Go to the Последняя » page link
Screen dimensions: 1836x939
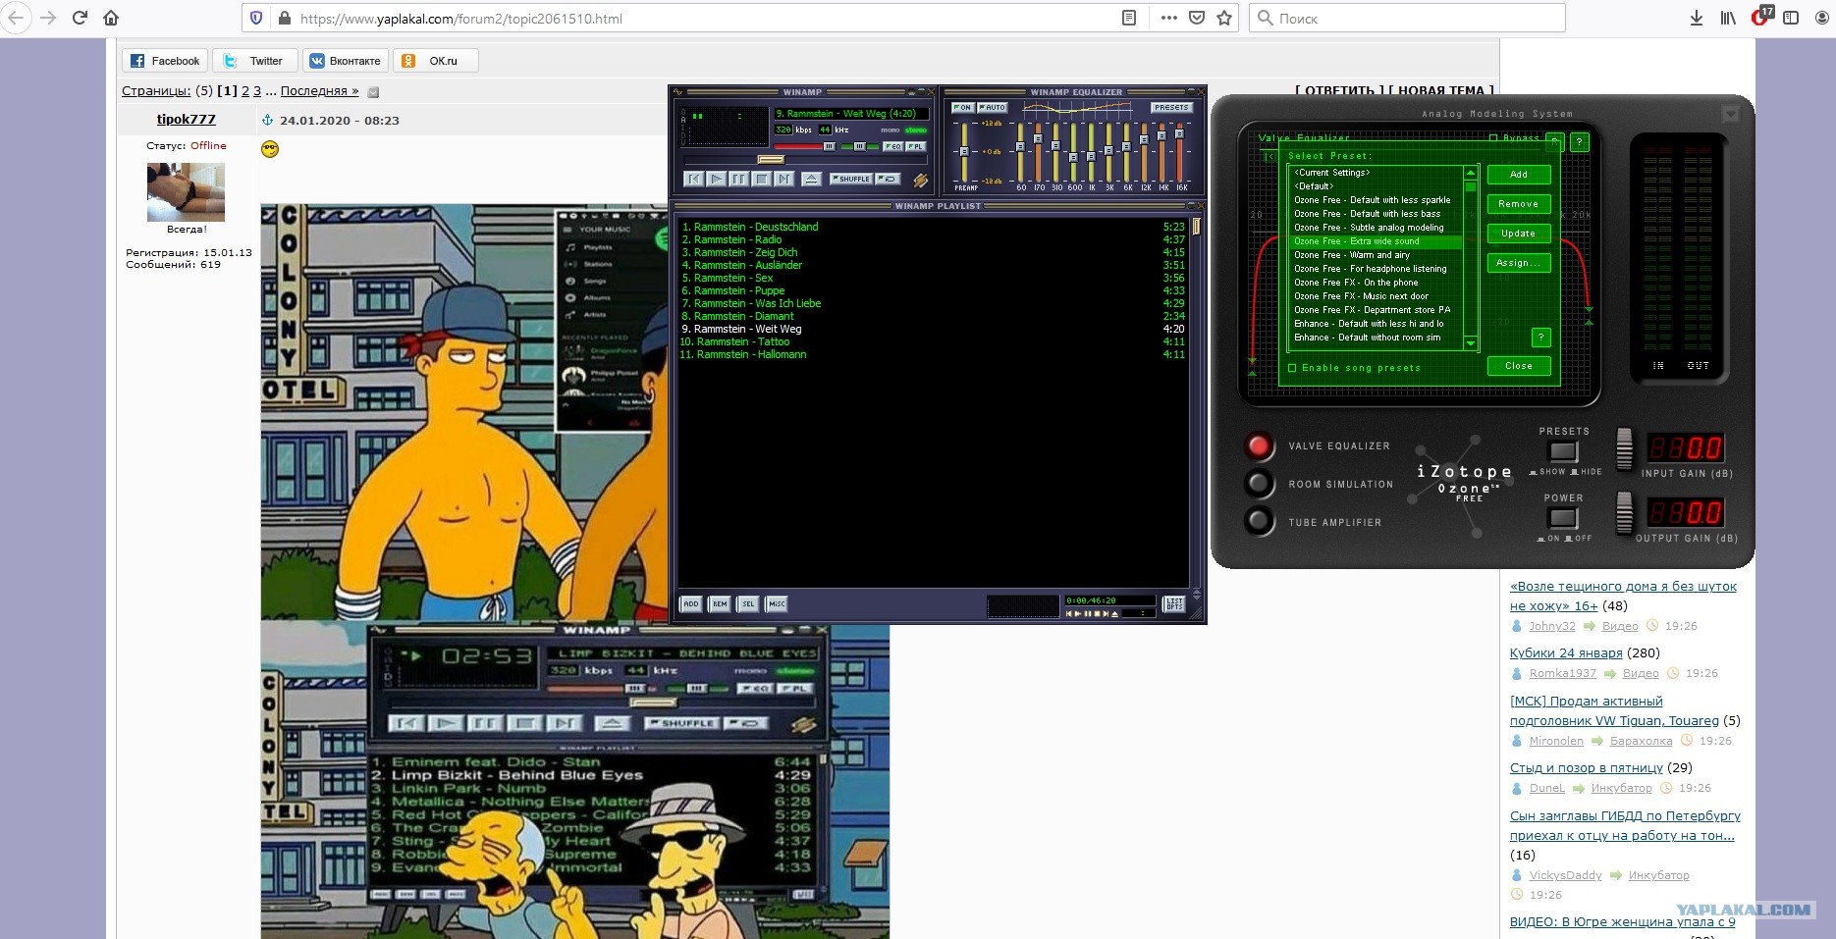(x=319, y=91)
